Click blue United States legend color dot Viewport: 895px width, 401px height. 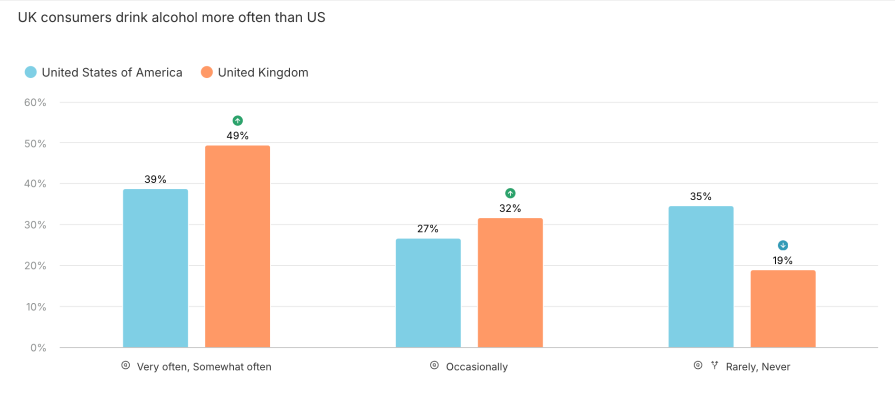tap(30, 72)
